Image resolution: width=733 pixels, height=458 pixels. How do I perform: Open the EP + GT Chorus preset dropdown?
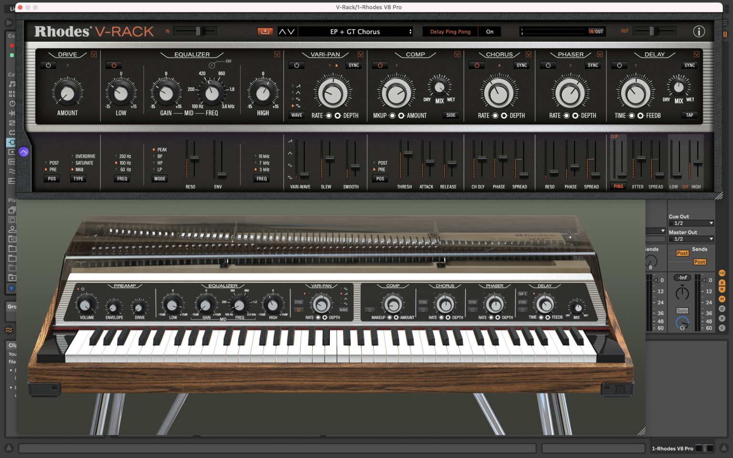click(x=356, y=31)
